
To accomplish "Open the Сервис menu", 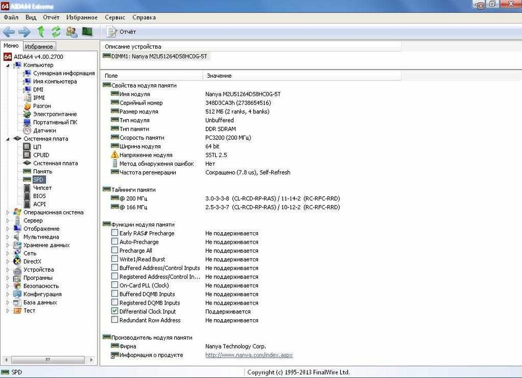I will 115,17.
